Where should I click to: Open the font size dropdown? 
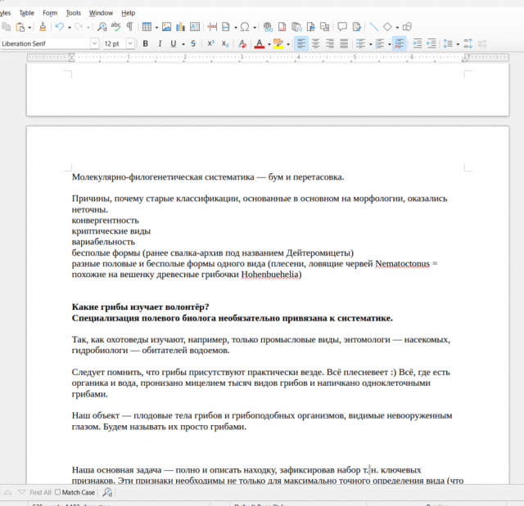130,43
